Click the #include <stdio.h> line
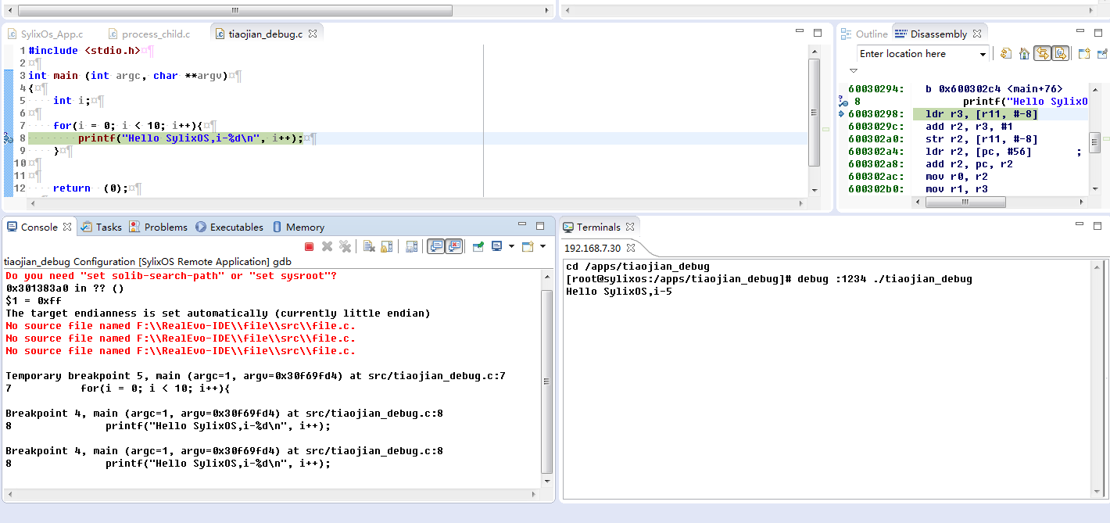The height and width of the screenshot is (523, 1110). tap(84, 50)
